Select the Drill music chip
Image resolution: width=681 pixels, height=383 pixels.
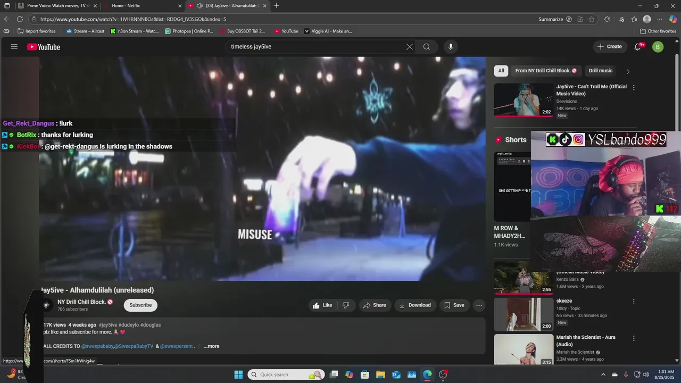(601, 71)
